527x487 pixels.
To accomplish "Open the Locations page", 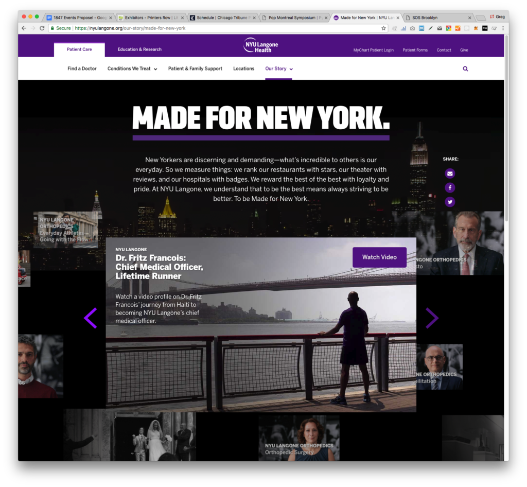I will [x=243, y=68].
